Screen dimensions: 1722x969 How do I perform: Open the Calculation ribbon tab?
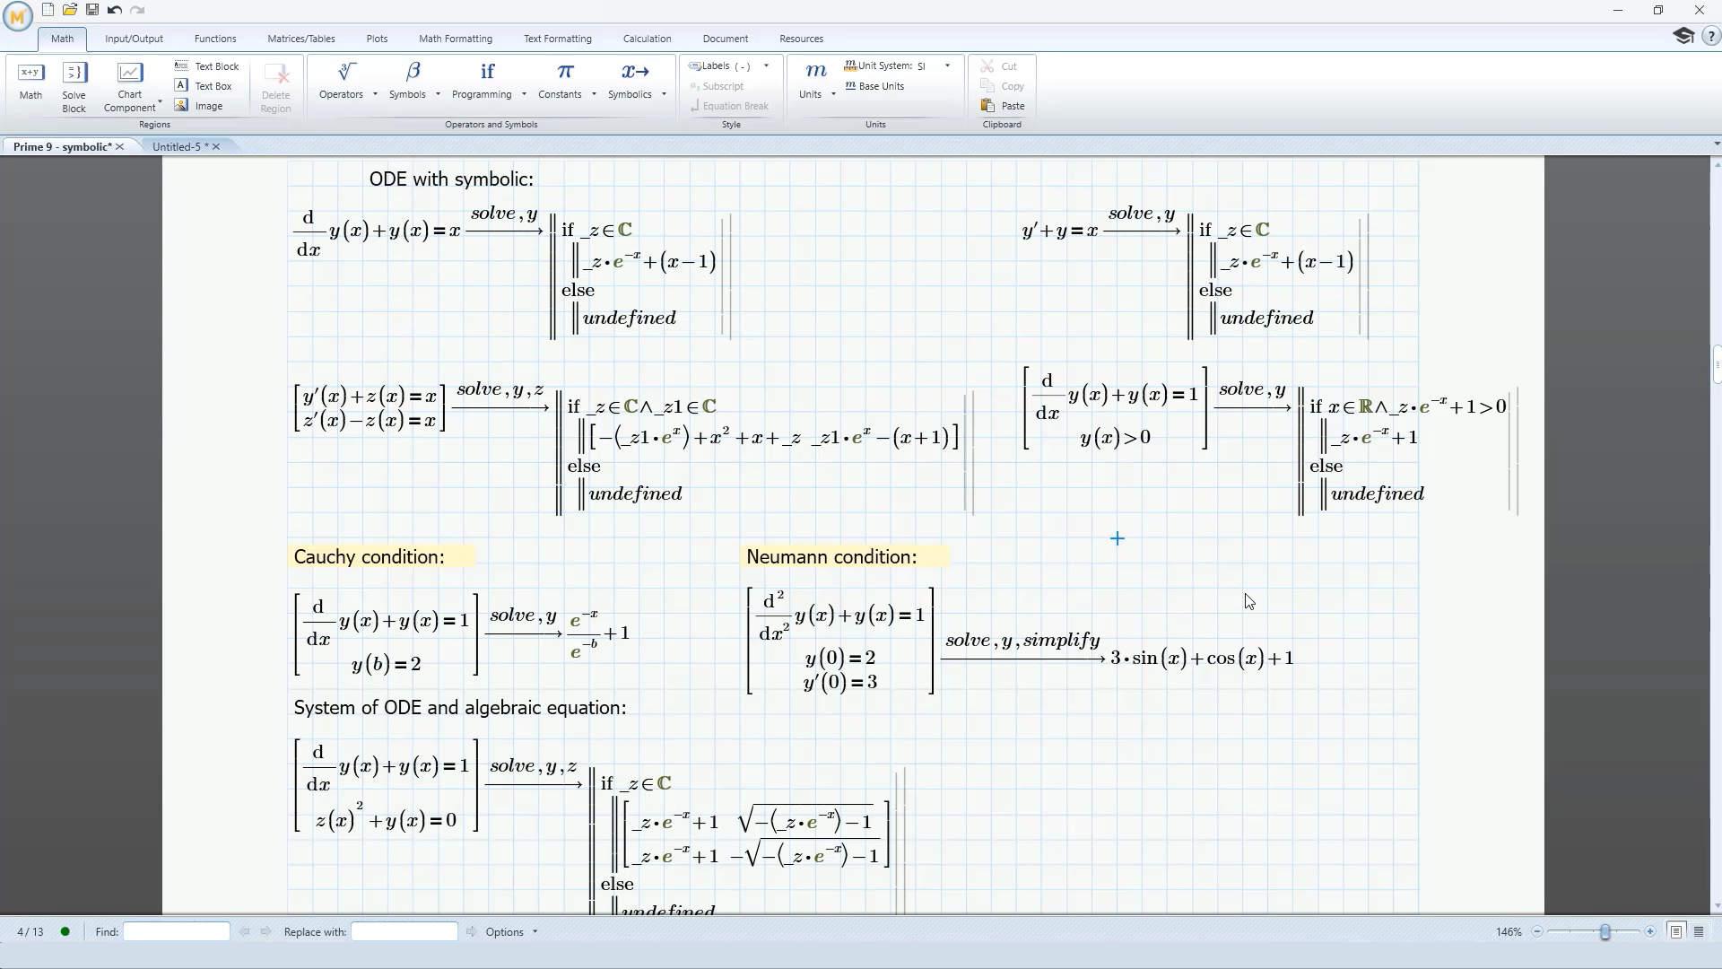647,39
